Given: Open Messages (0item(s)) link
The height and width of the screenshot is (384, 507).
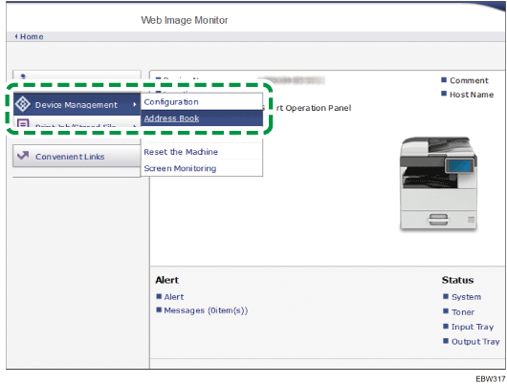Looking at the screenshot, I should pyautogui.click(x=206, y=310).
